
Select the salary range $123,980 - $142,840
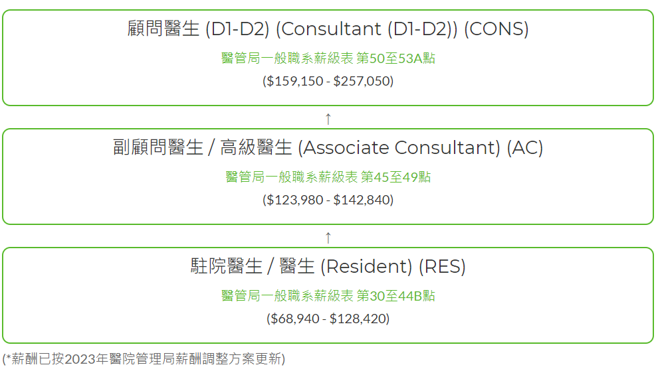click(x=328, y=200)
